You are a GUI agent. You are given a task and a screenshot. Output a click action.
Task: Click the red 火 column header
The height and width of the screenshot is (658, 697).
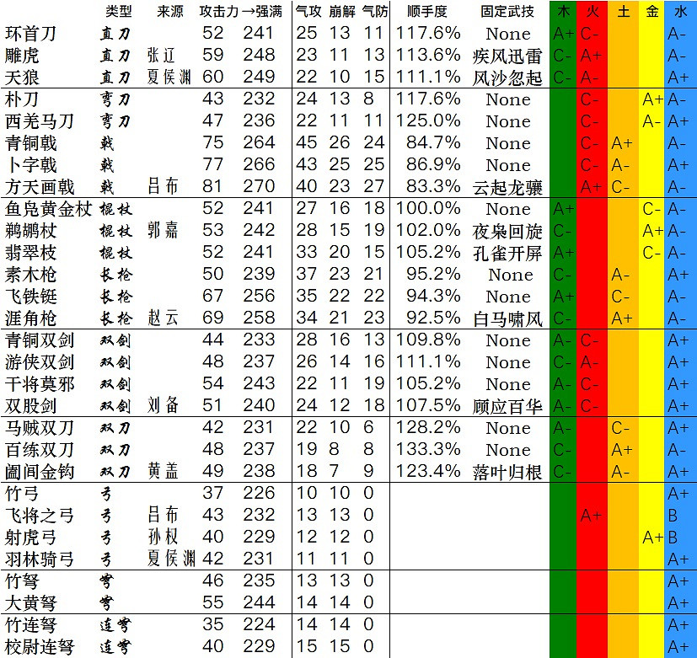tap(591, 10)
